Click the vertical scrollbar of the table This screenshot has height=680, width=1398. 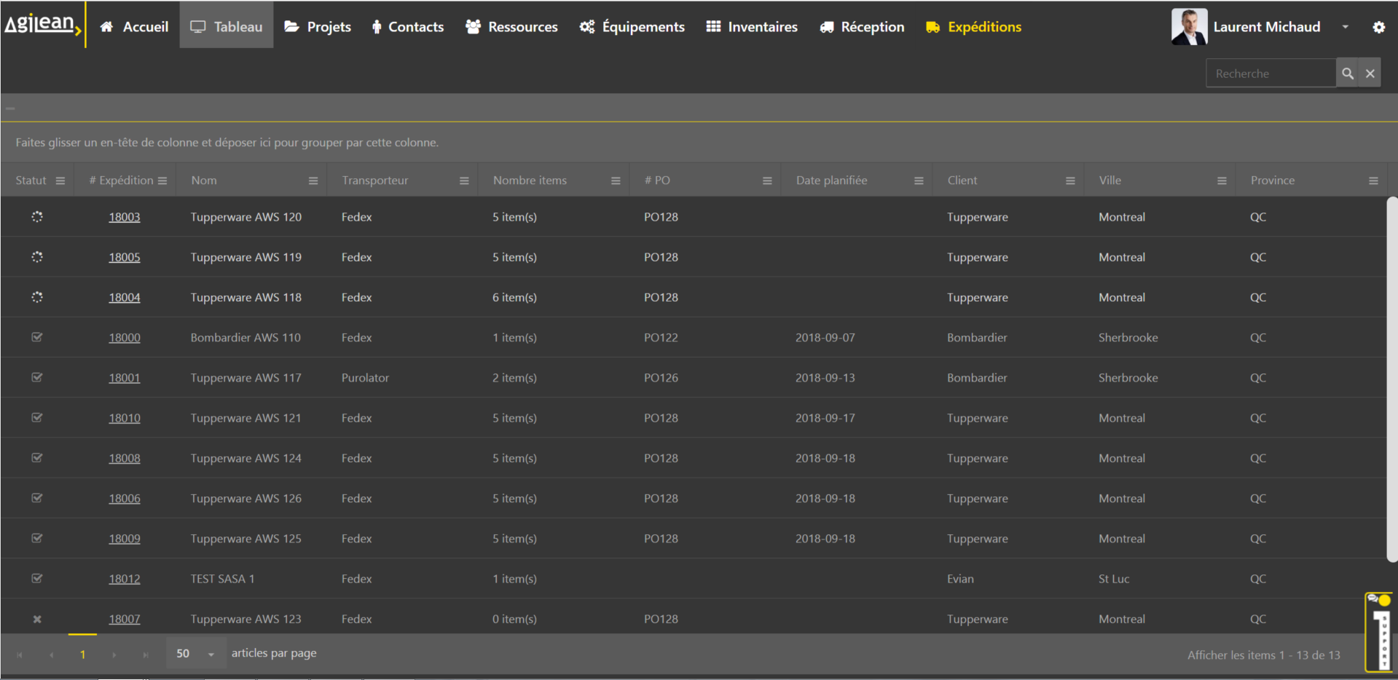1391,379
